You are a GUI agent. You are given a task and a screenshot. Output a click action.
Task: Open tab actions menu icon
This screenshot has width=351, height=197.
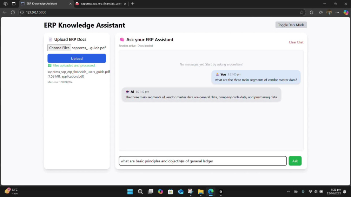14,3
